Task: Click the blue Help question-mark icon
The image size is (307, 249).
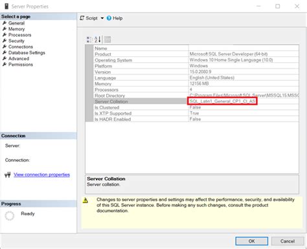Action: 109,18
